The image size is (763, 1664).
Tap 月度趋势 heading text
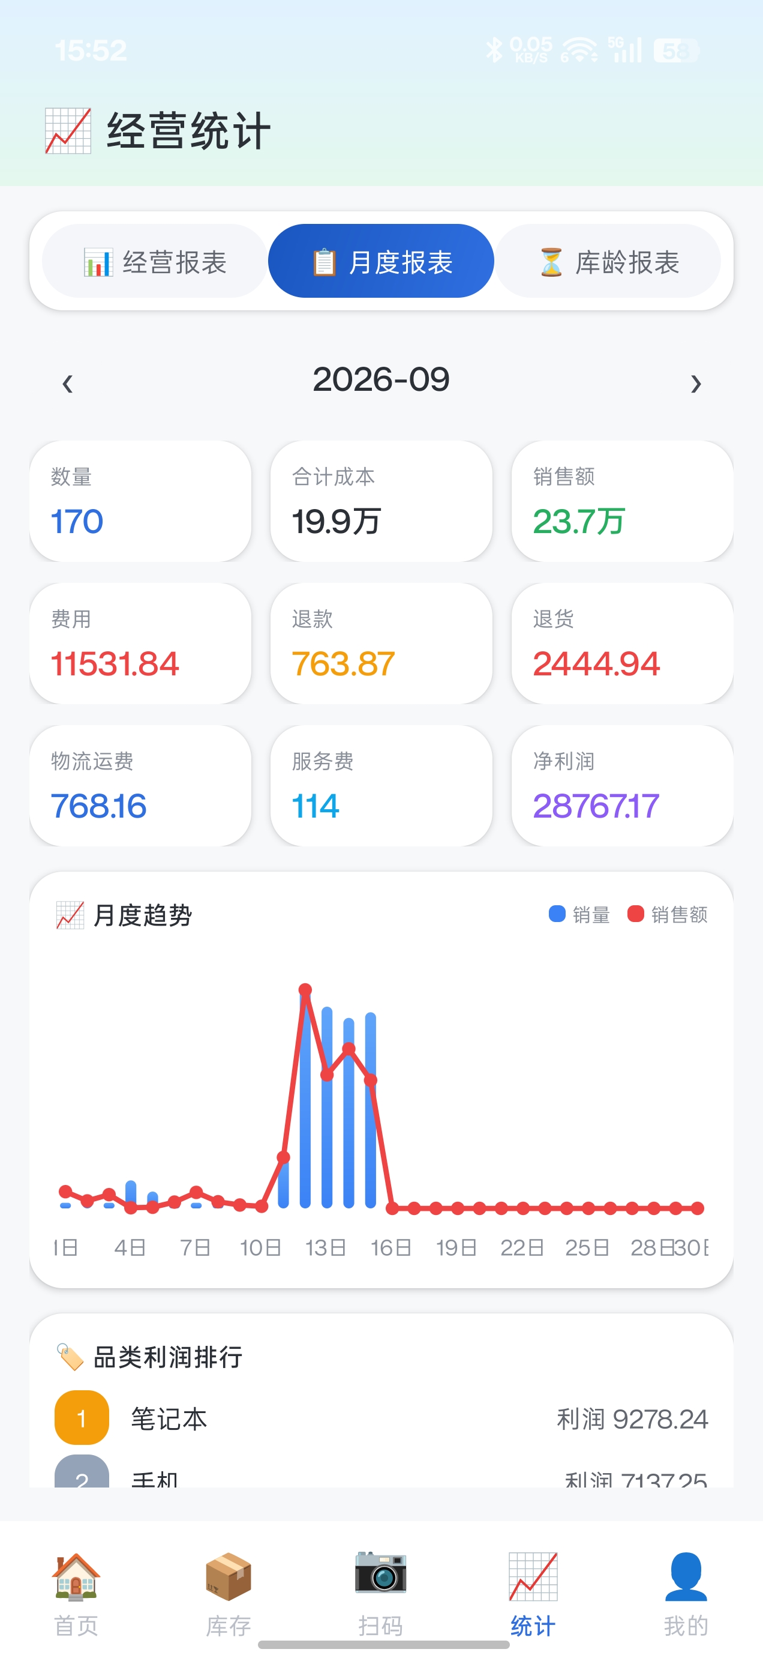143,915
